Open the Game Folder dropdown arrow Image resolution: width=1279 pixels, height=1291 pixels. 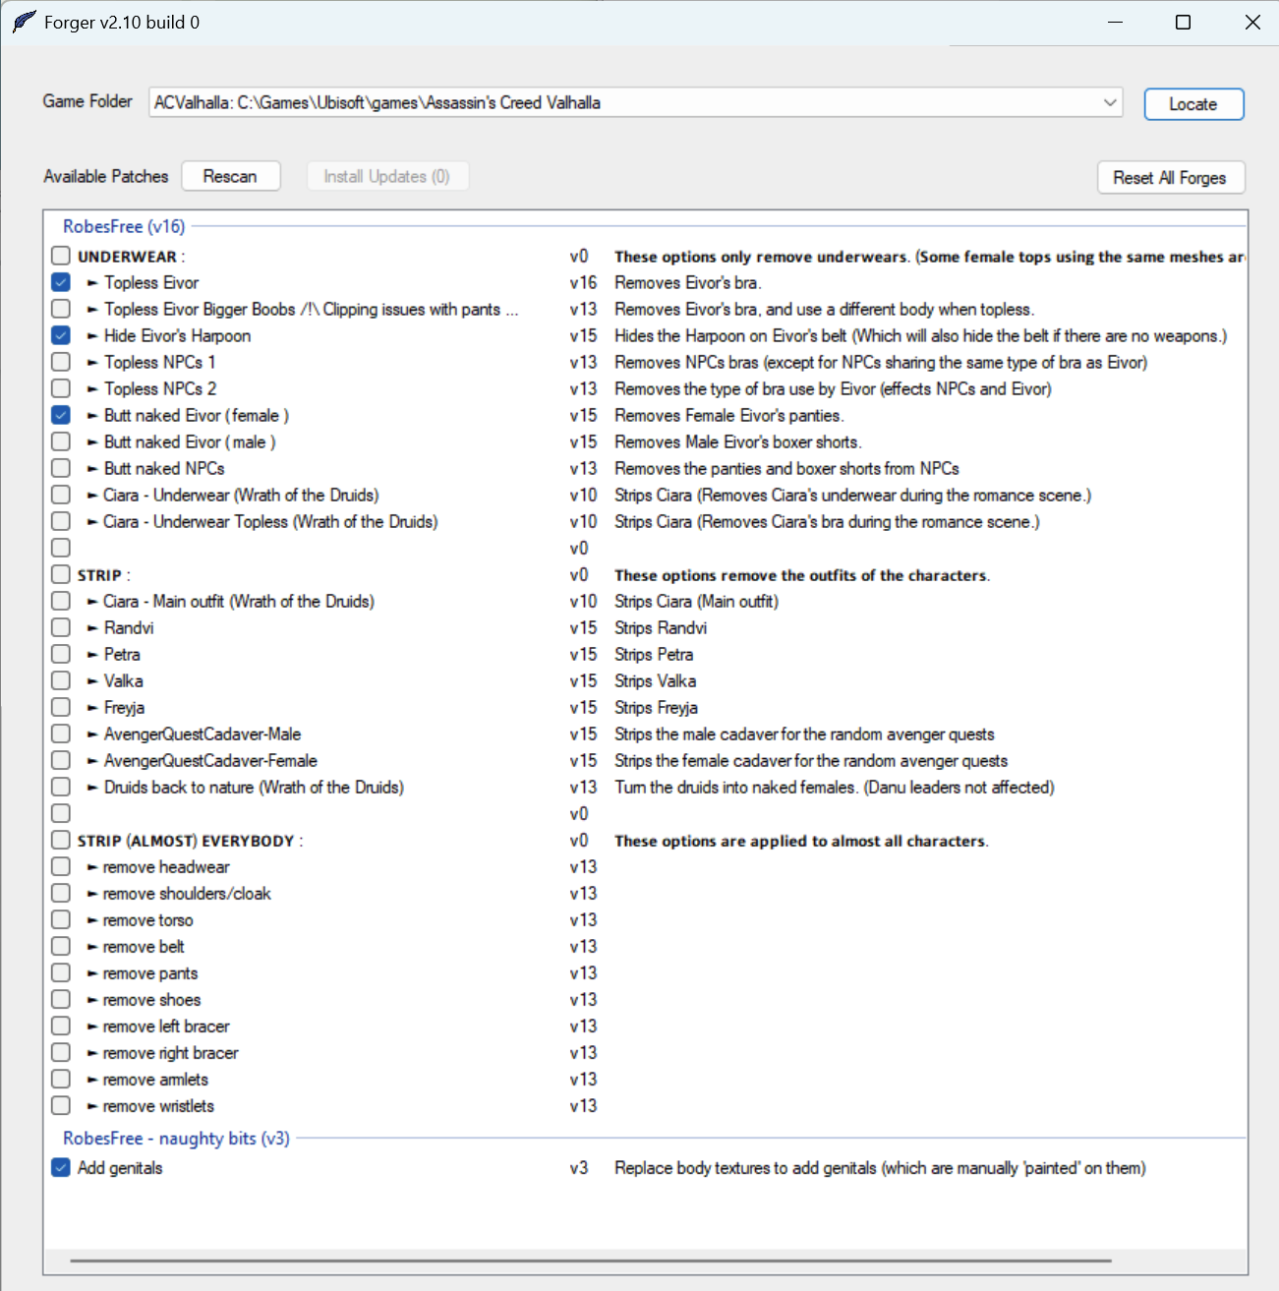(x=1110, y=102)
